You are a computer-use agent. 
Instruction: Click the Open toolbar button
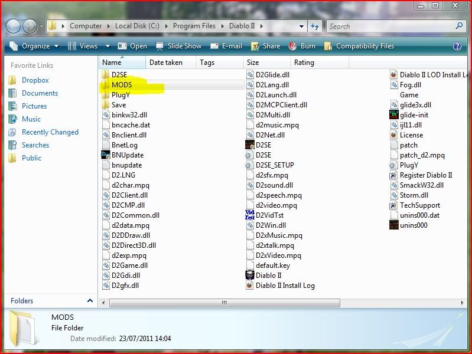pyautogui.click(x=132, y=46)
